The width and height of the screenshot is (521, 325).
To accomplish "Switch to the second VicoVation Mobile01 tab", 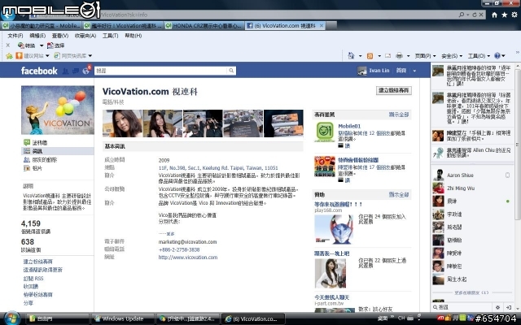I will pos(122,25).
